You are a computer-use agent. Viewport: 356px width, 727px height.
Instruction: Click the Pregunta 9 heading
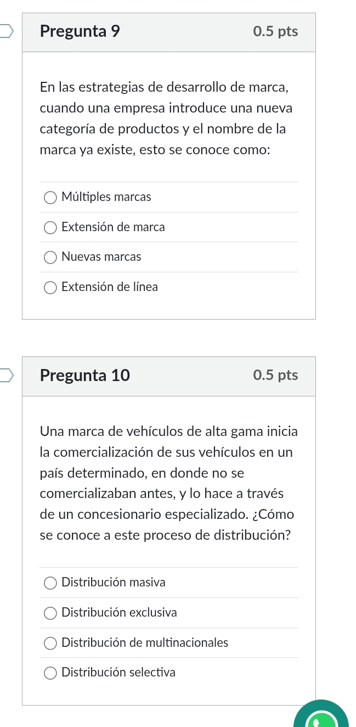80,31
